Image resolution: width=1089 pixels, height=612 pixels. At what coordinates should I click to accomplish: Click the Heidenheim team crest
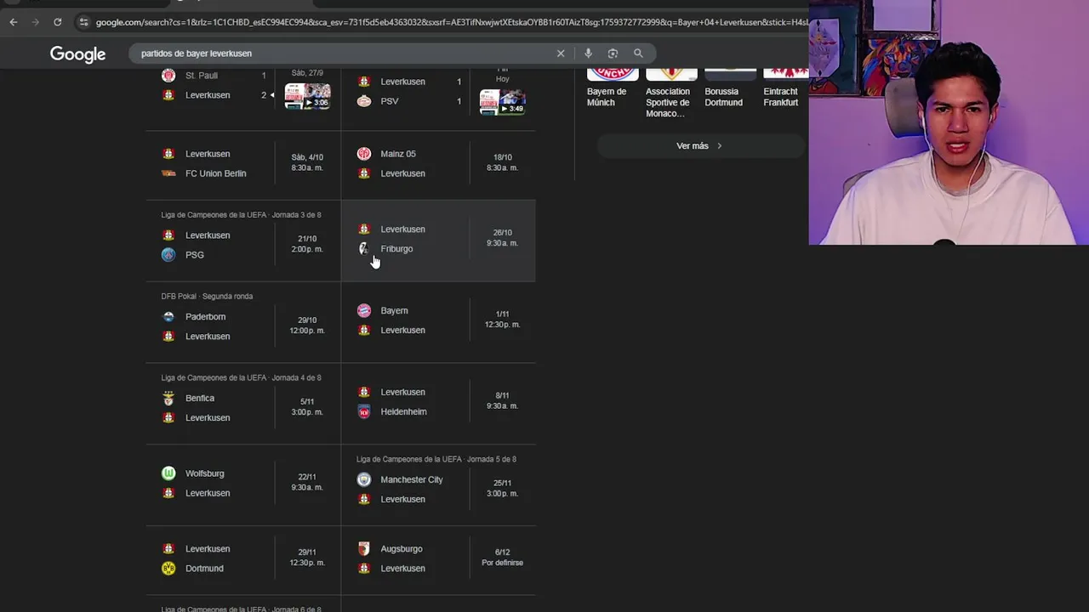tap(364, 412)
